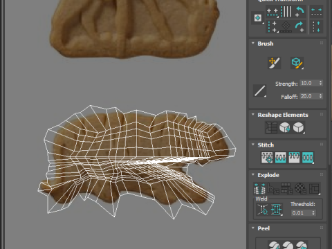Click the Weld Selected Subobjects icon

coord(277,210)
